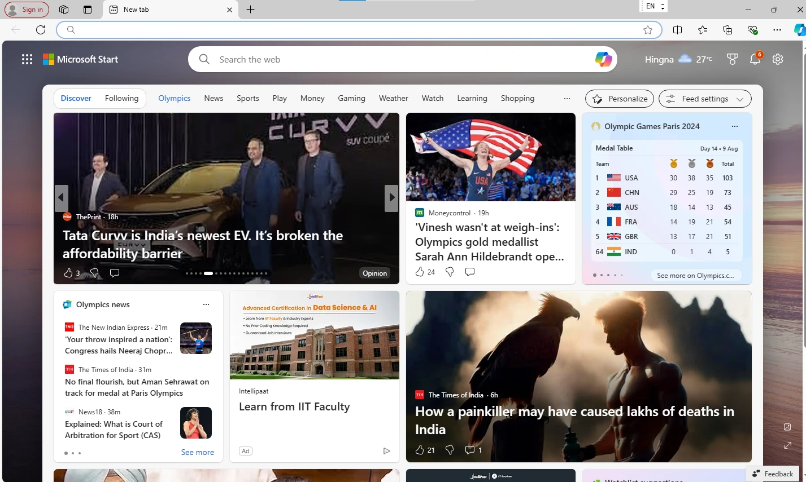This screenshot has height=482, width=806.
Task: Switch to the Following tab
Action: click(x=121, y=98)
